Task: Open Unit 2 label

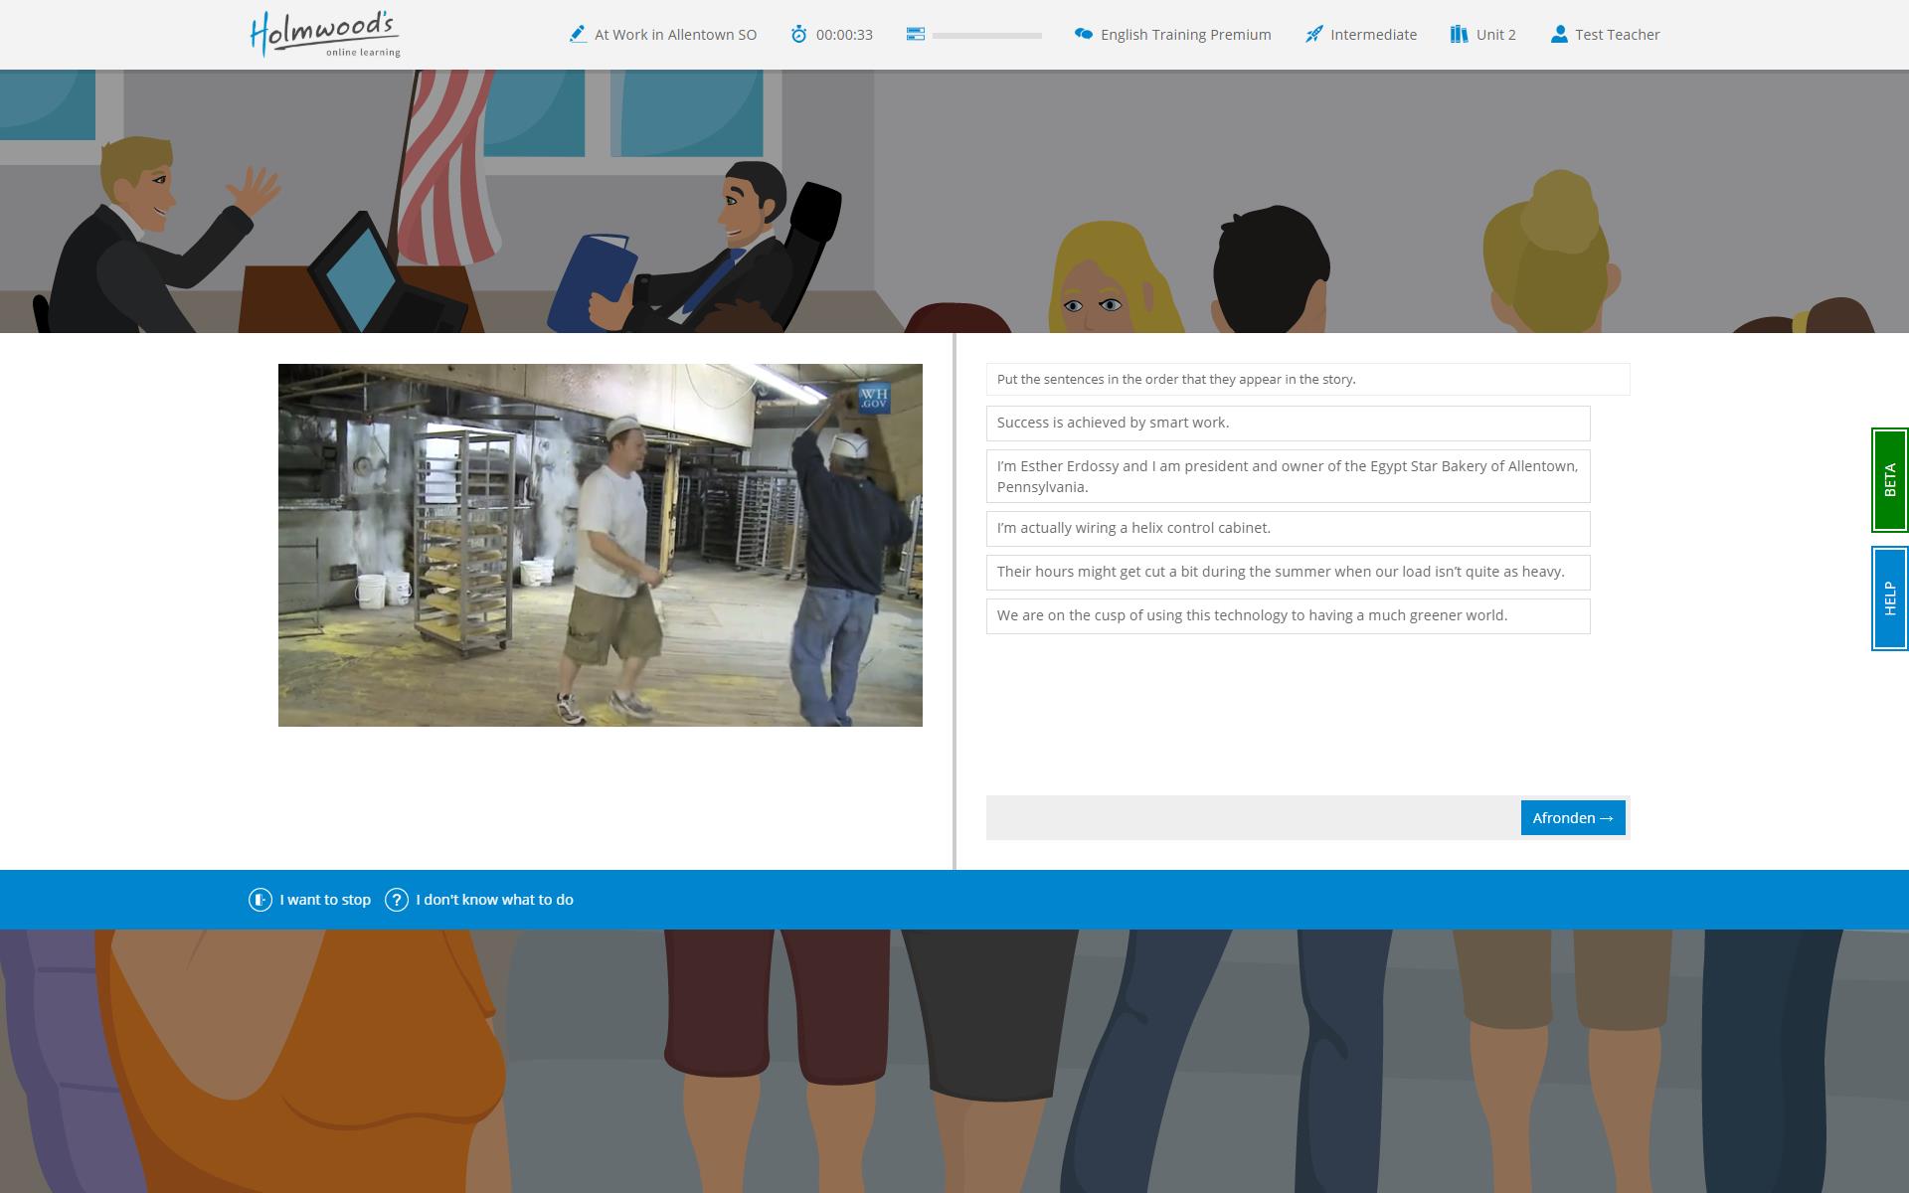Action: [1495, 35]
